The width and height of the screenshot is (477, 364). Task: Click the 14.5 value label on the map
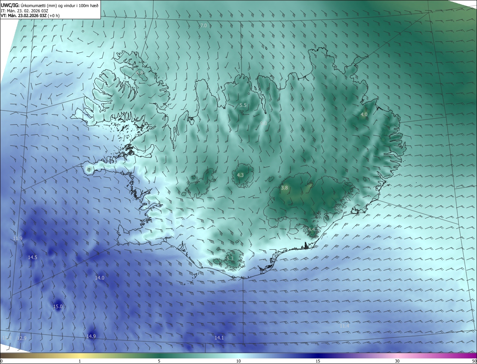32,257
